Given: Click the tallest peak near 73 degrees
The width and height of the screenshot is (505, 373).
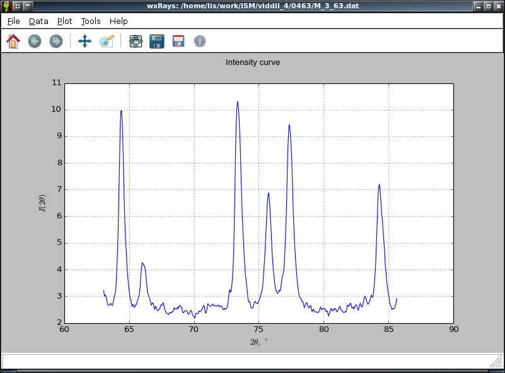Looking at the screenshot, I should tap(238, 102).
